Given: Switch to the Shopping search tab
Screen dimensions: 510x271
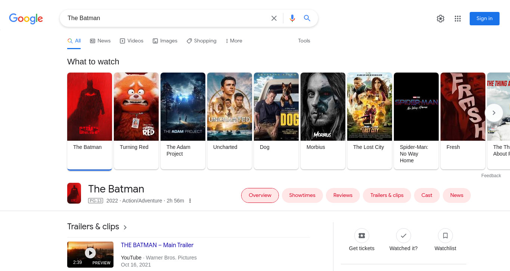Looking at the screenshot, I should [x=202, y=41].
